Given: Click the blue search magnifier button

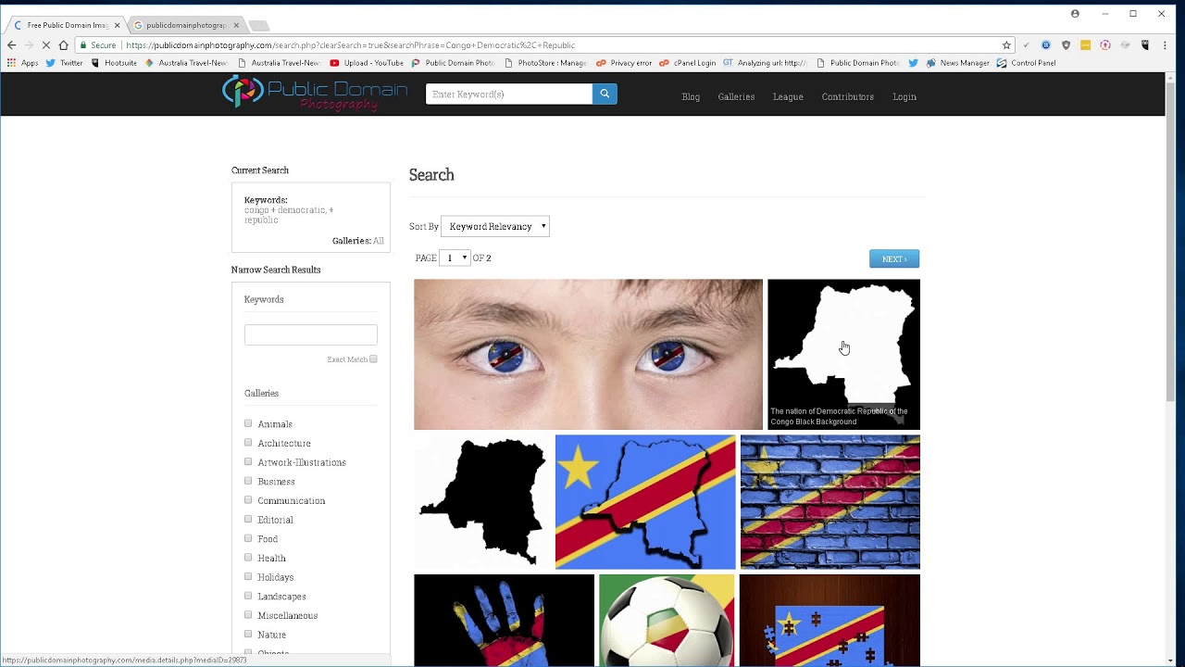Looking at the screenshot, I should [x=605, y=94].
